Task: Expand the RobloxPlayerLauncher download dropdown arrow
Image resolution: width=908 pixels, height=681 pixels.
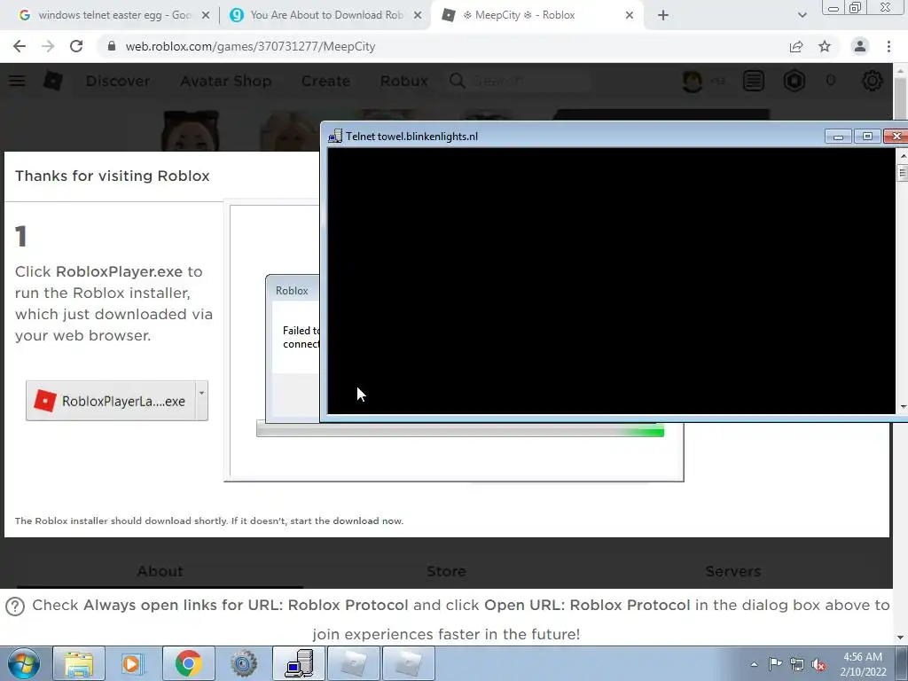Action: (x=201, y=401)
